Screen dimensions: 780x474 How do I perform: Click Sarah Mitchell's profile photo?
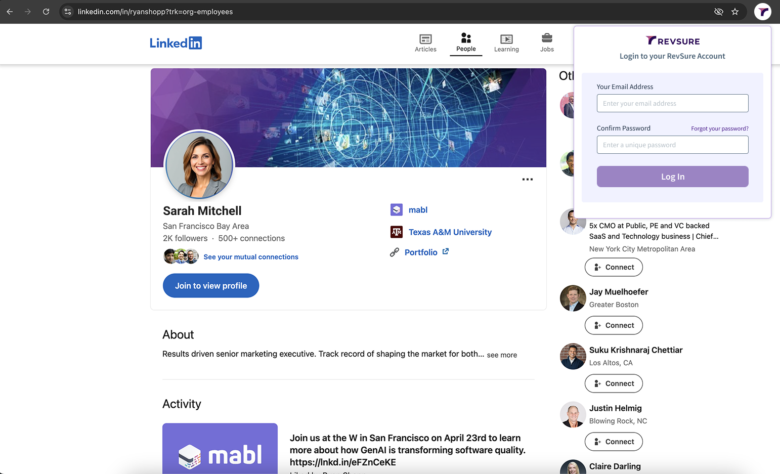pyautogui.click(x=200, y=164)
